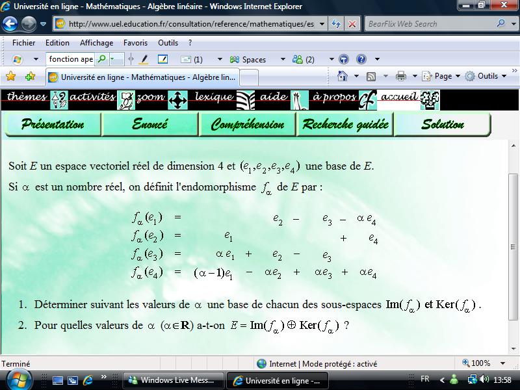Click the Windows Live toolbar logo icon
520x390 pixels.
click(x=18, y=59)
